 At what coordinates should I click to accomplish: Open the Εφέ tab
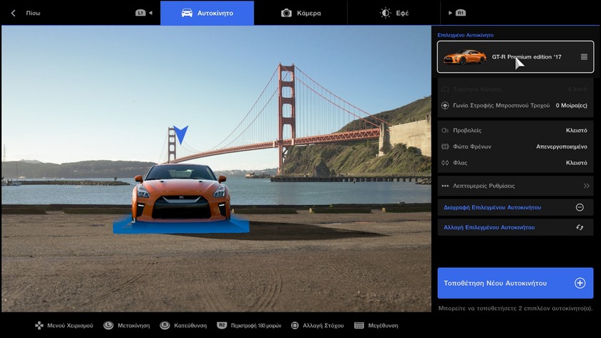click(x=394, y=13)
